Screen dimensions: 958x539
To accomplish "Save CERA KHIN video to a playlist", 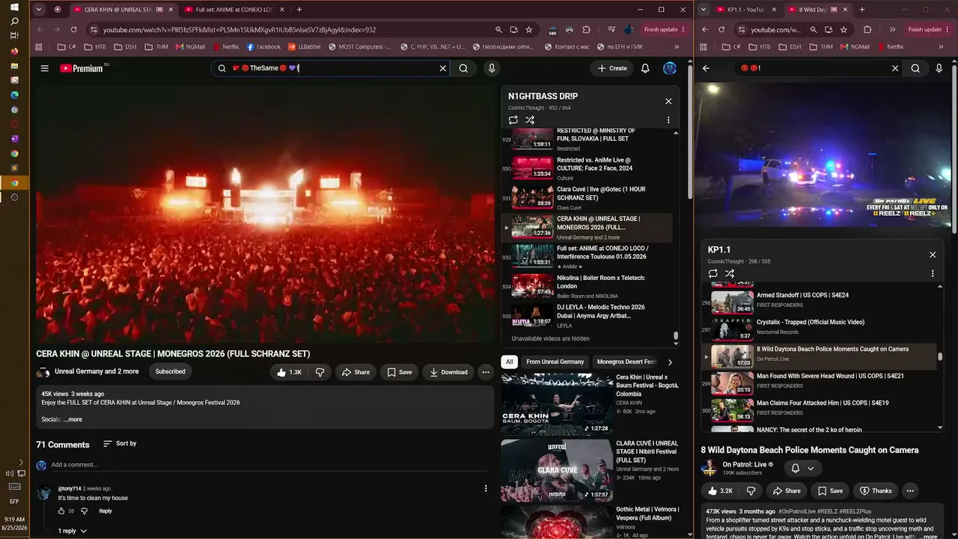I will (399, 372).
